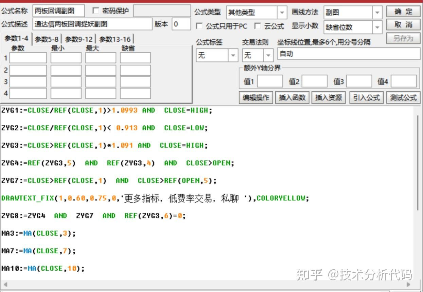Click row 1 最大 field
Image resolution: width=423 pixels, height=292 pixels.
point(101,58)
